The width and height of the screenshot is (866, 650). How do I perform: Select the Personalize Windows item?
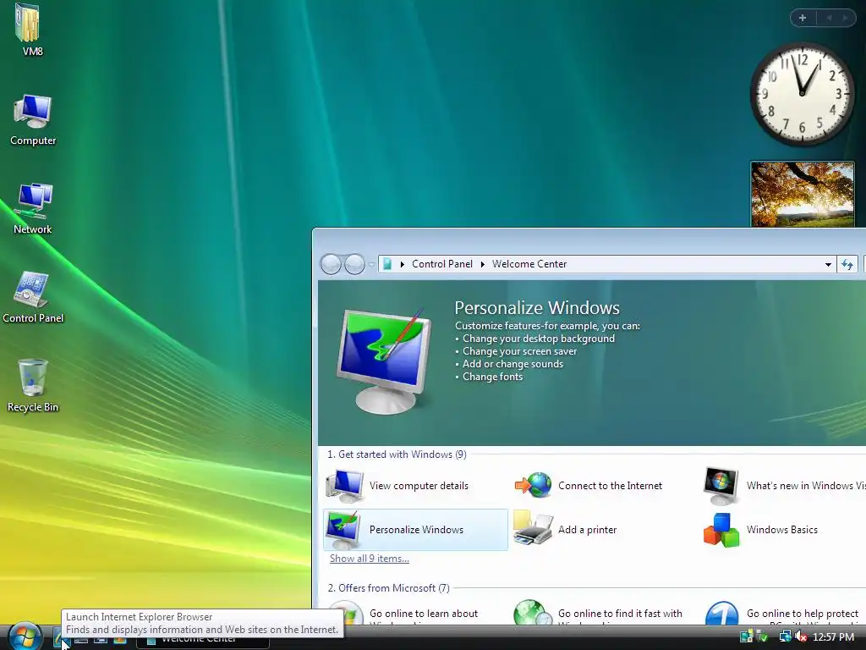[415, 530]
